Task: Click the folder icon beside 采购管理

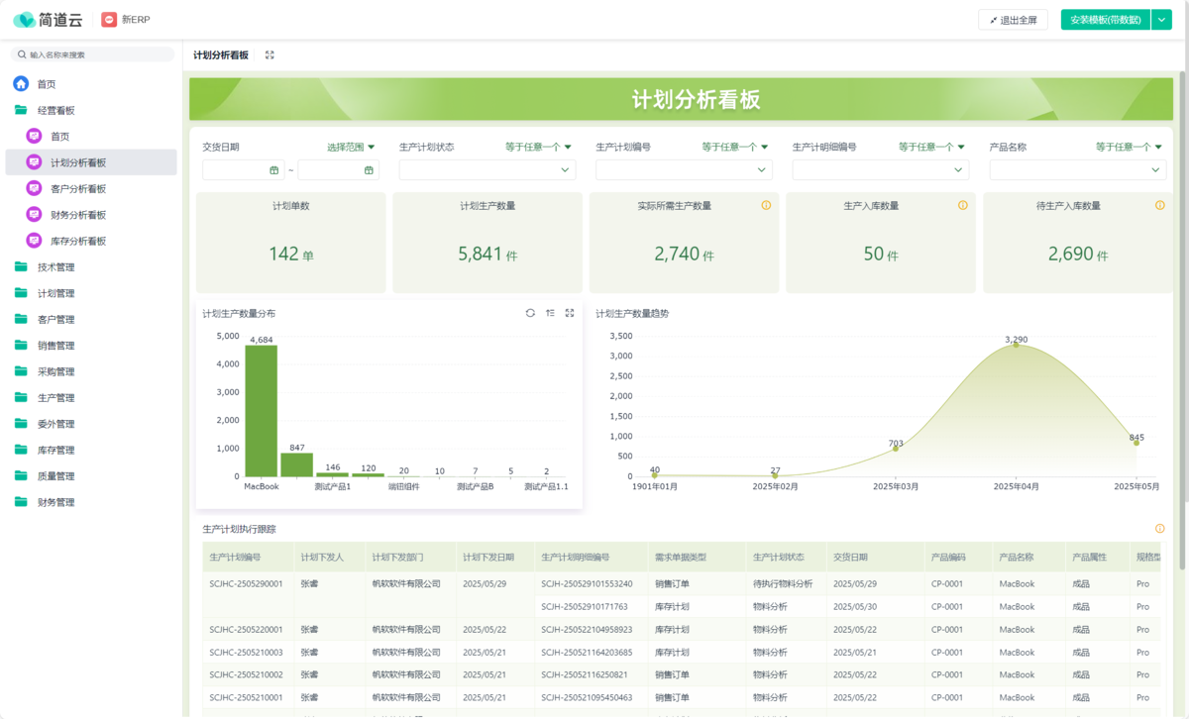Action: click(21, 372)
